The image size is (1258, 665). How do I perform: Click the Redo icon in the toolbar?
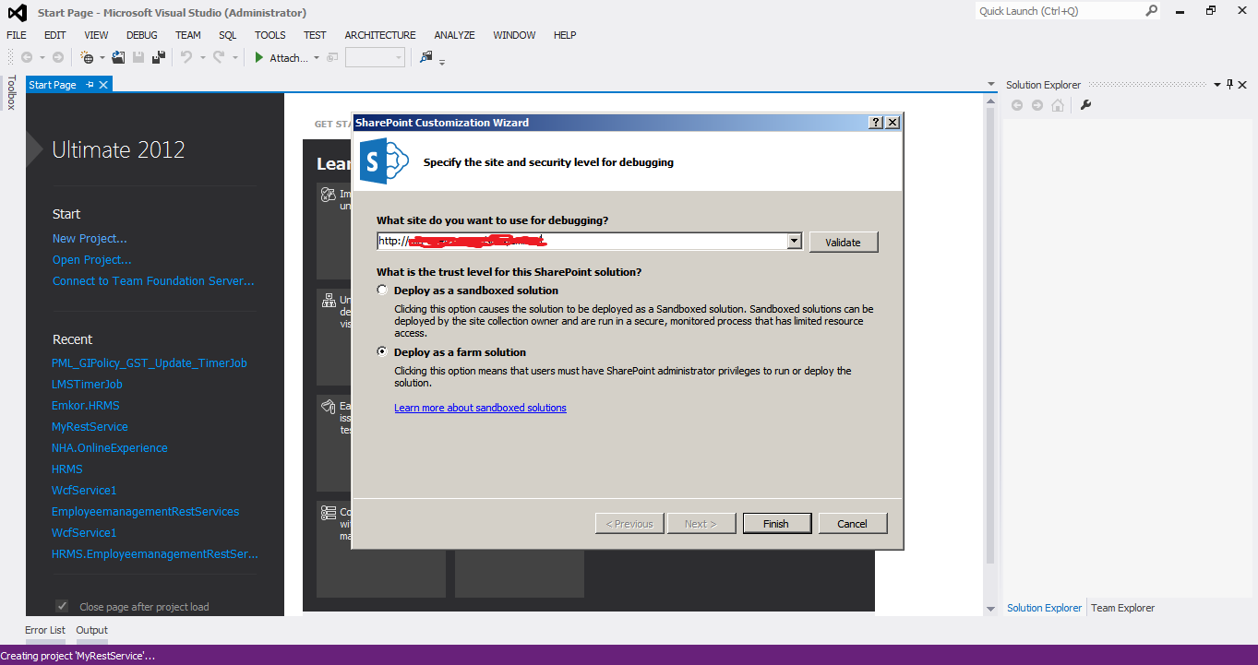[x=220, y=57]
